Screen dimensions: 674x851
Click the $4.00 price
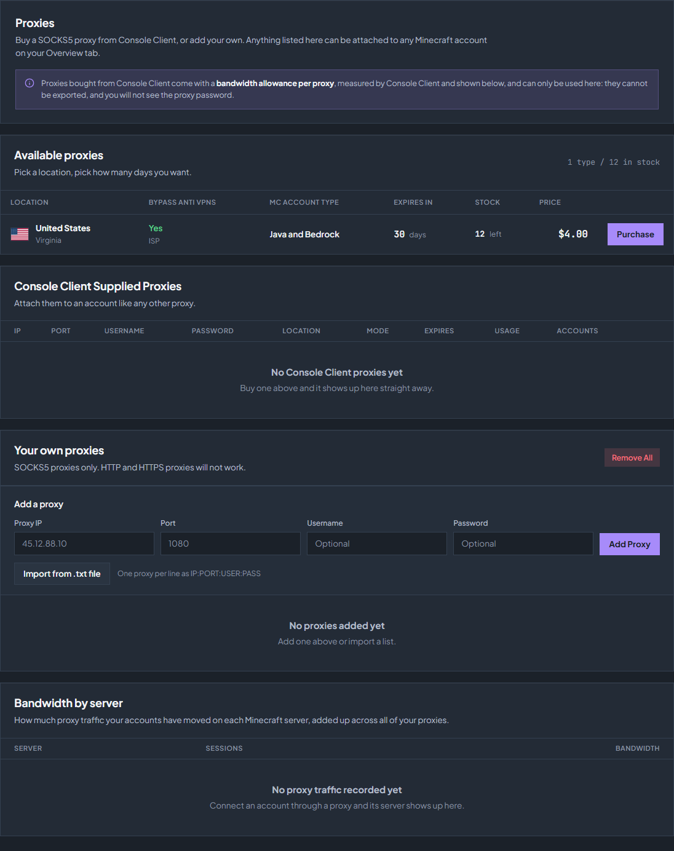(573, 234)
